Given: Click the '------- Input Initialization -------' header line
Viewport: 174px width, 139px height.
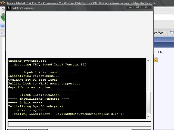Looking at the screenshot, I should [x=42, y=72].
